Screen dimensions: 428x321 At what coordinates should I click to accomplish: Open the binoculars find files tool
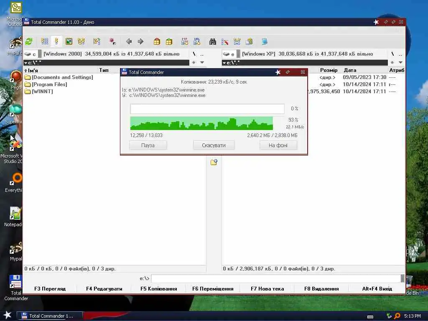coord(212,41)
